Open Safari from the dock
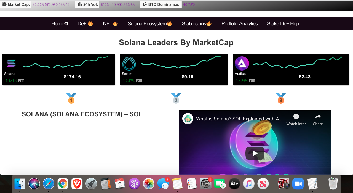This screenshot has width=353, height=193. (49, 184)
